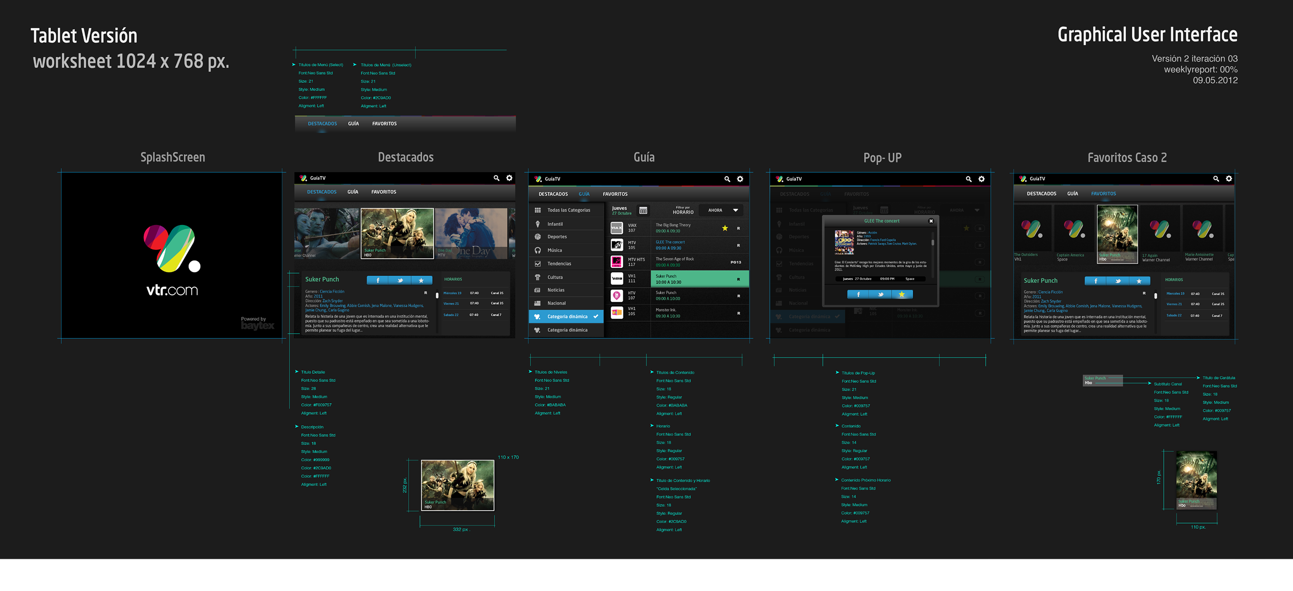1293x591 pixels.
Task: Click Twitter share button in Destacados detail panel
Action: pyautogui.click(x=400, y=280)
